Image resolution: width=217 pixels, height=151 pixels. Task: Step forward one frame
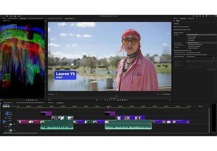point(112,100)
